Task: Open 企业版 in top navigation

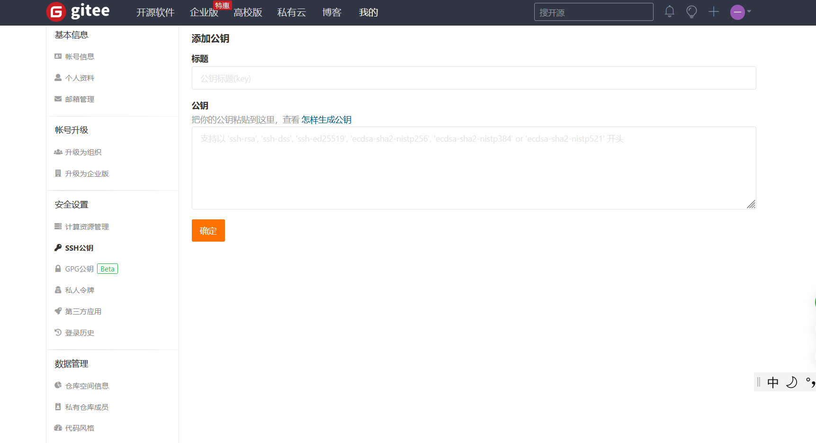Action: point(204,12)
